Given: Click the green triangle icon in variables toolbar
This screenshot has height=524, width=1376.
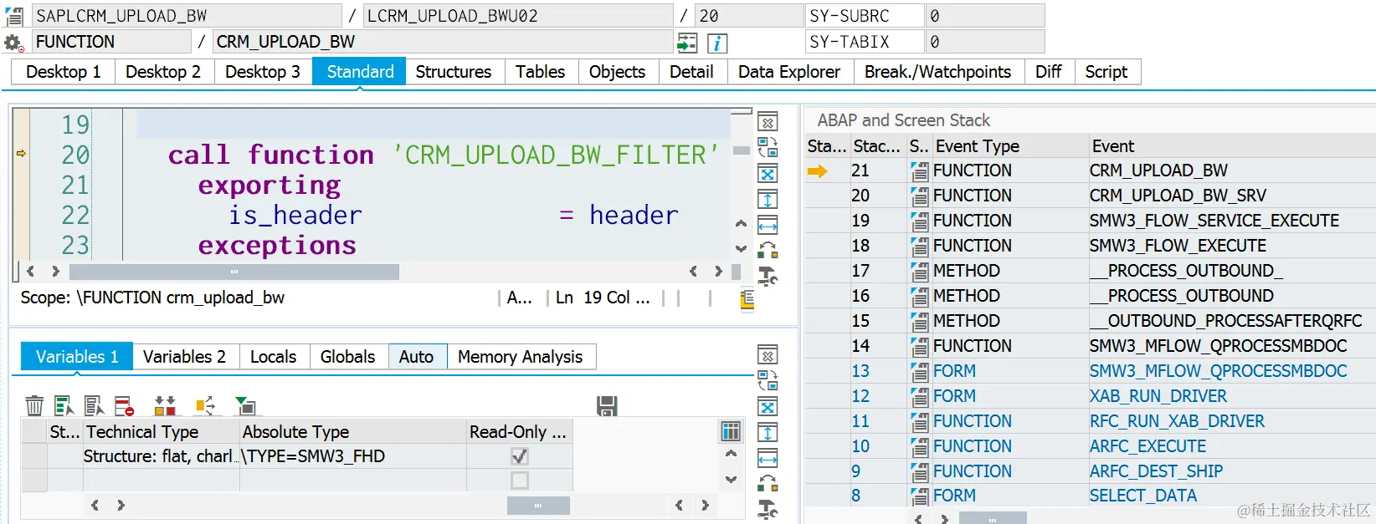Looking at the screenshot, I should (x=245, y=406).
